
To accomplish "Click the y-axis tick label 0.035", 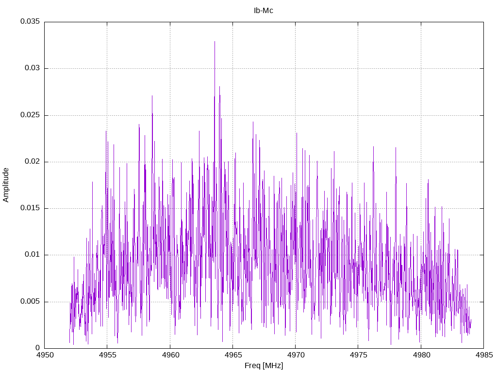I will (30, 21).
